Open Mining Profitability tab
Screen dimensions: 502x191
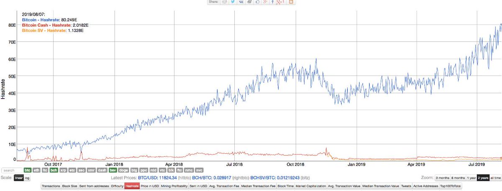(x=174, y=186)
